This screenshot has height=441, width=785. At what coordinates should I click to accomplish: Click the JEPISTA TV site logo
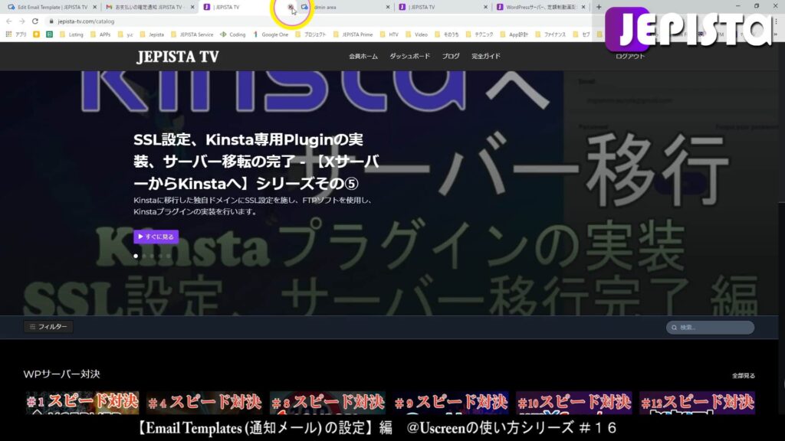(x=178, y=57)
